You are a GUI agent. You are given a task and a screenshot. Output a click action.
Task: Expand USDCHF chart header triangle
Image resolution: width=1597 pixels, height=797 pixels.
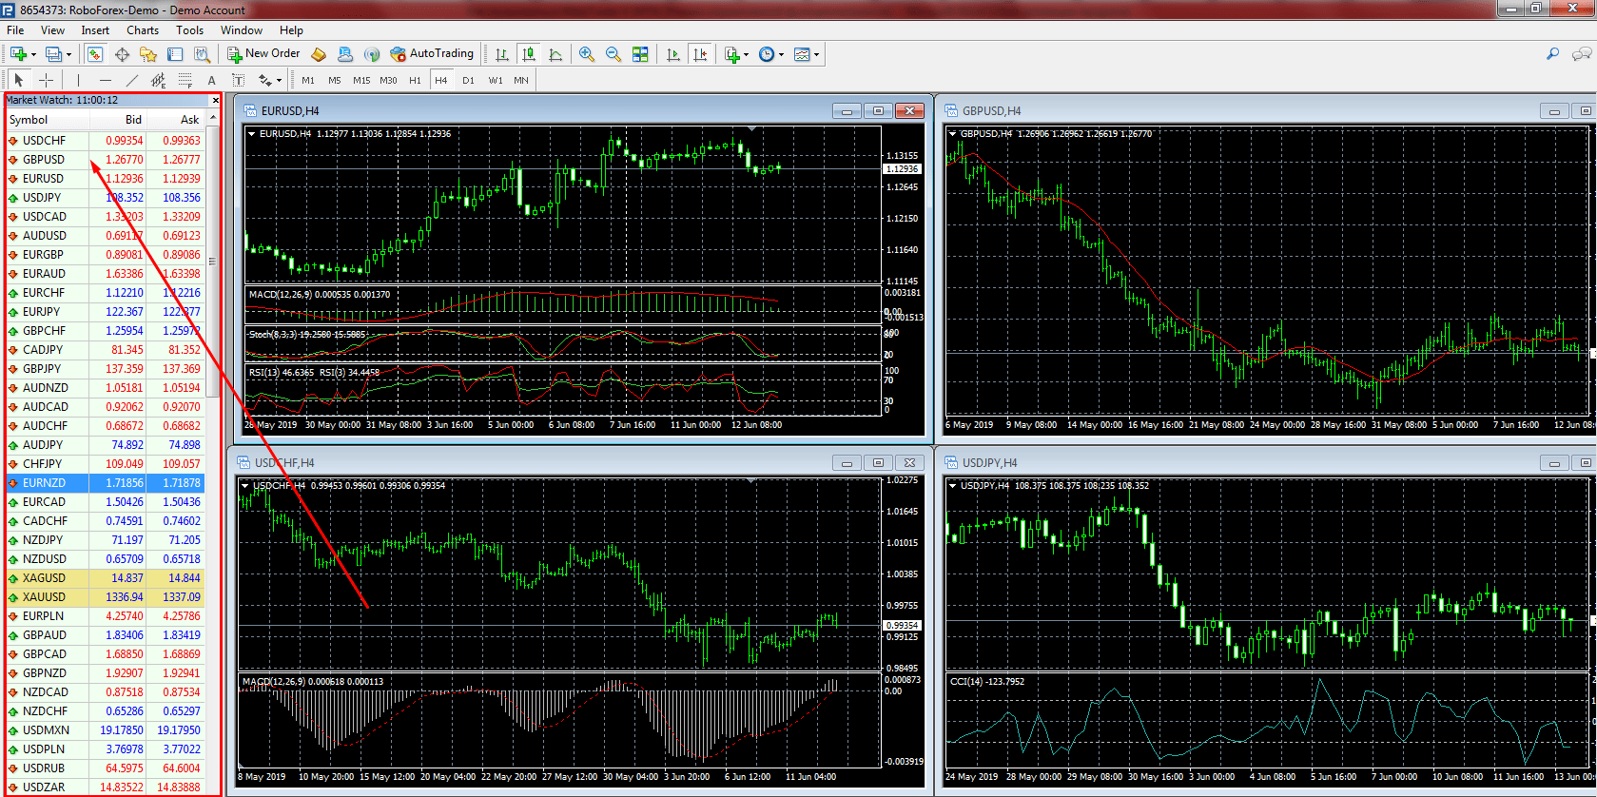(245, 486)
